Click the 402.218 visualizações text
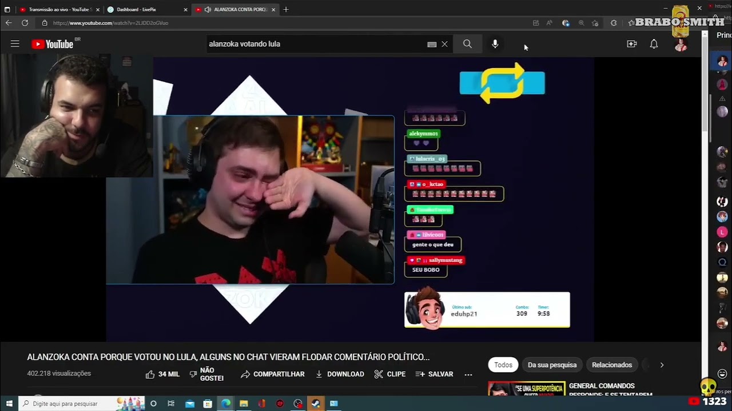Image resolution: width=732 pixels, height=411 pixels. 59,373
